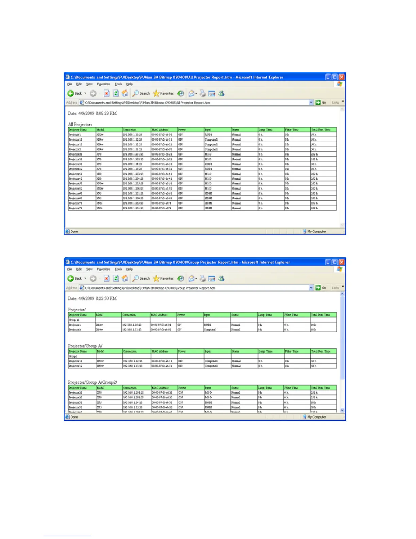Click 'Date: 4/9/2009 8:08:23 PM' text
Screen dimensions: 416x539
pos(92,113)
